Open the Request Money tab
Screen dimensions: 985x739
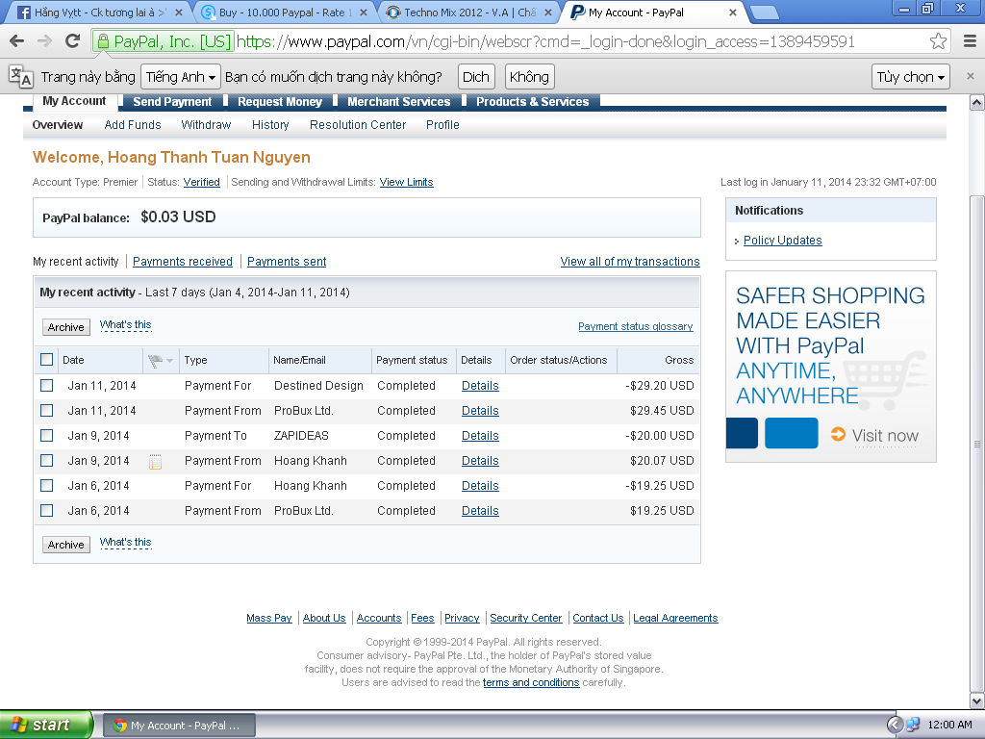coord(280,102)
